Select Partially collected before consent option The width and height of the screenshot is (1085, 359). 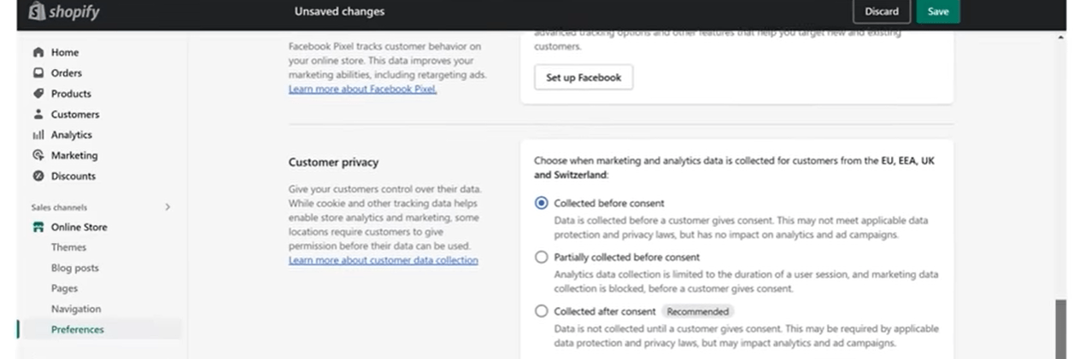541,257
